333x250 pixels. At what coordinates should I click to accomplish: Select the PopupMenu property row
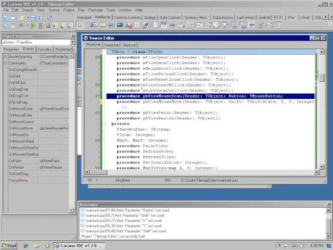pos(39,180)
